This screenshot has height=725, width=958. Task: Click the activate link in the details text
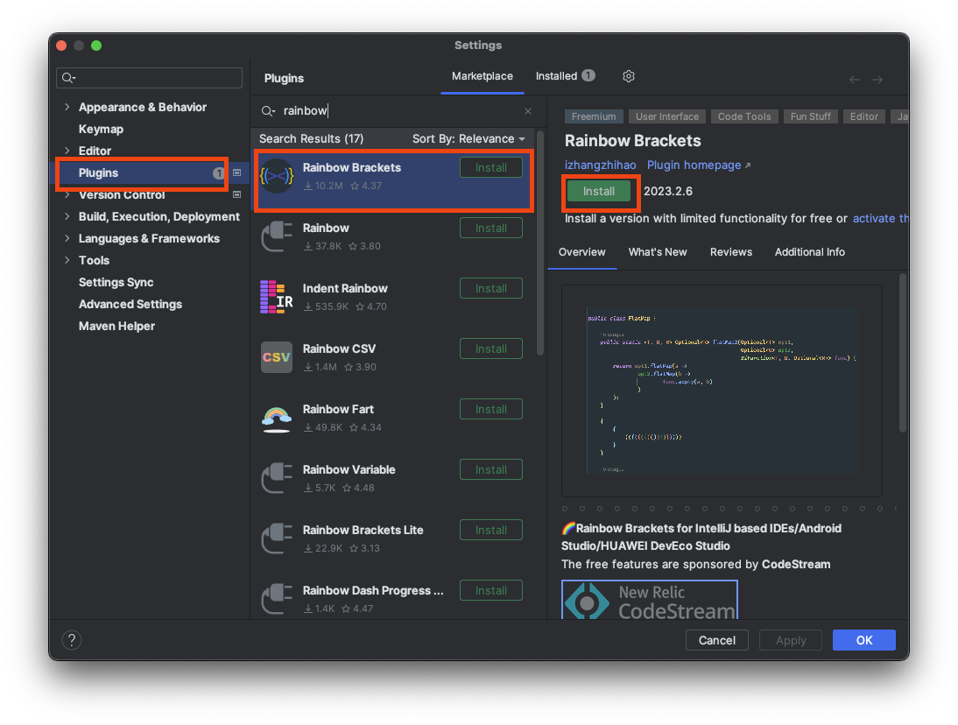point(880,219)
